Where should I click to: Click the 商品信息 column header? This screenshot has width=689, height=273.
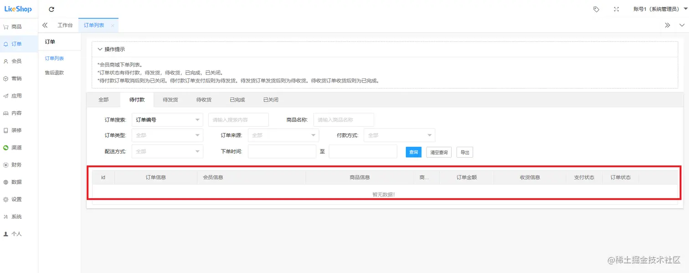point(360,177)
